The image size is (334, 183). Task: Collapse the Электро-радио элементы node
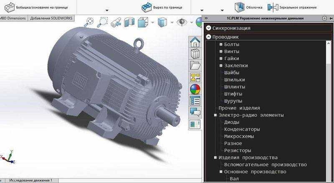pos(215,115)
